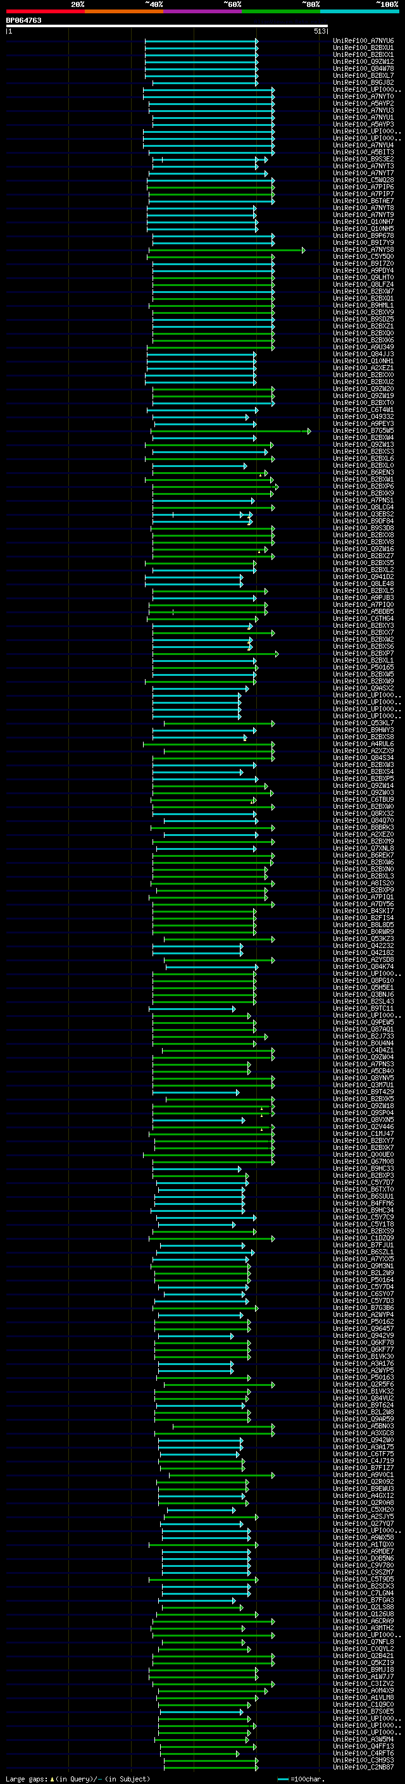The image size is (405, 1784).
Task: Select hit label UniRef100_C1DZQ9
Action: (363, 1238)
